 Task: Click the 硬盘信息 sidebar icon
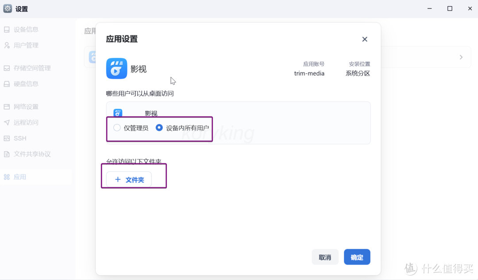[6, 83]
